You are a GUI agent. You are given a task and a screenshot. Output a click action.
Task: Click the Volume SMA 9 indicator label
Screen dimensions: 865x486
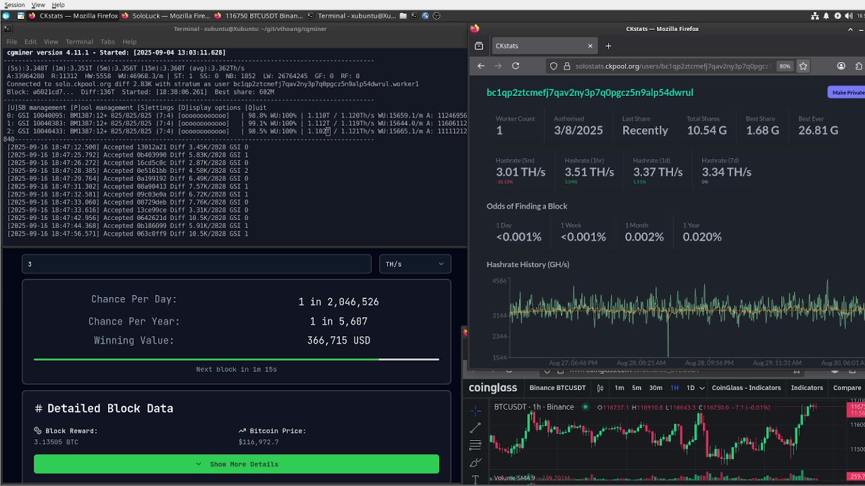(514, 478)
